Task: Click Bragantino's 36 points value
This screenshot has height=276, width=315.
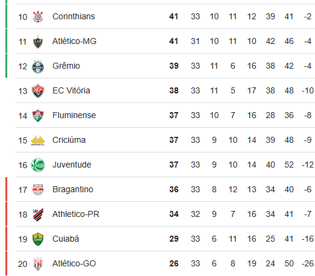Action: [x=174, y=190]
